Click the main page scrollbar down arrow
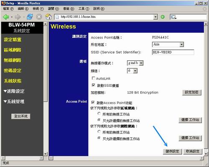Image resolution: width=209 pixels, height=167 pixels. click(x=206, y=154)
